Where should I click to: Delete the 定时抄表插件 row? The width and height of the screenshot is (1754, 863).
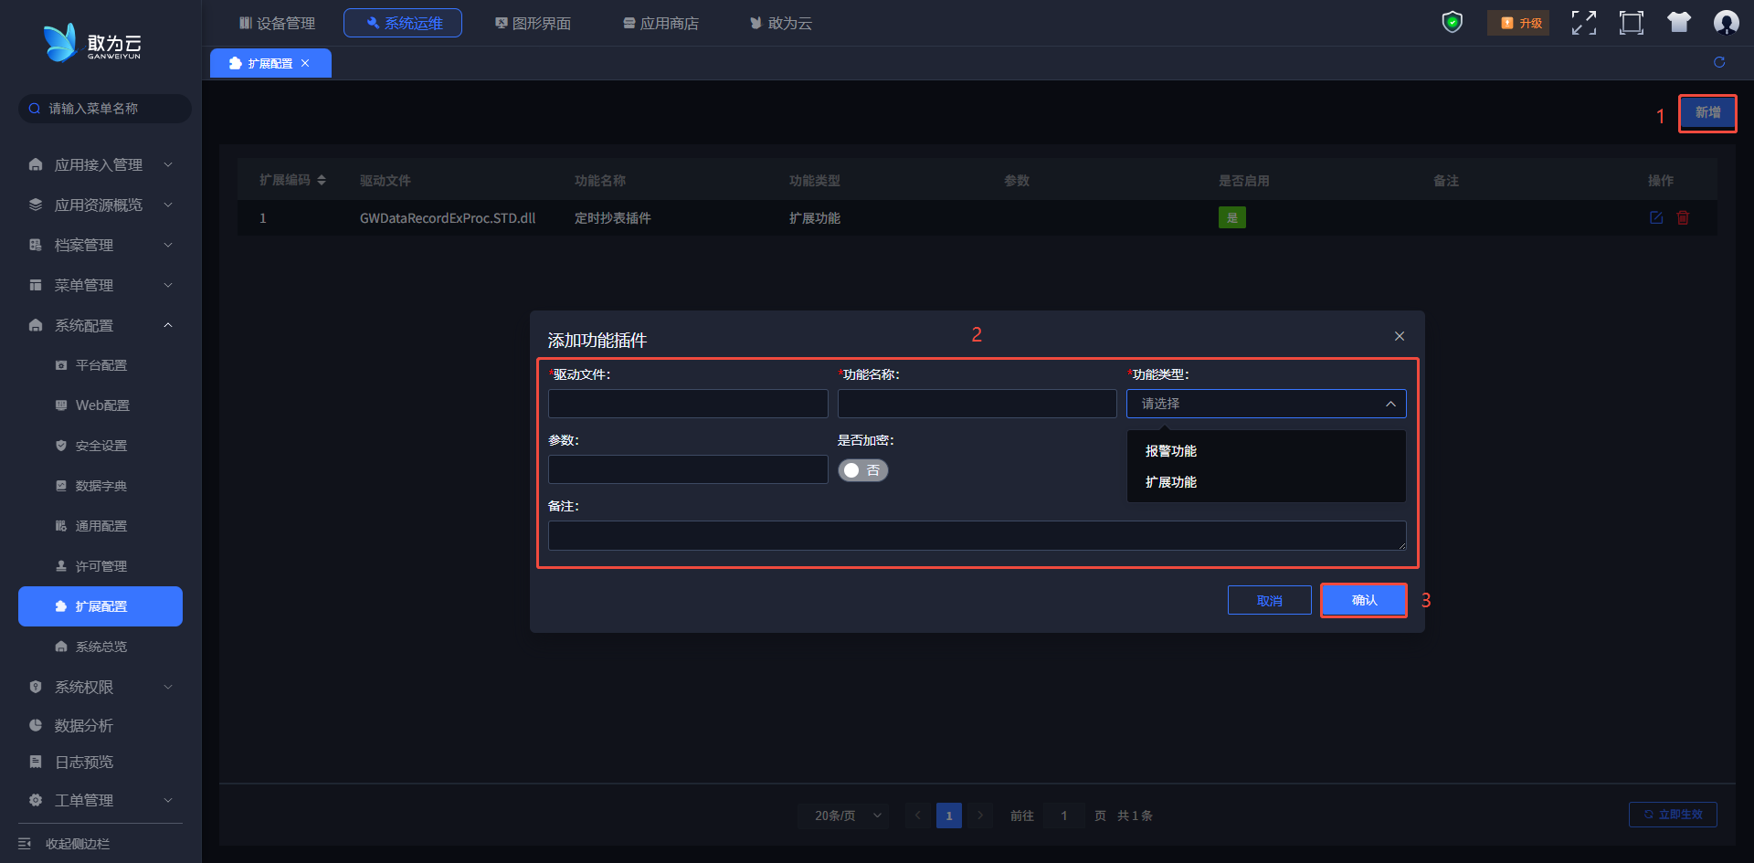pyautogui.click(x=1683, y=217)
